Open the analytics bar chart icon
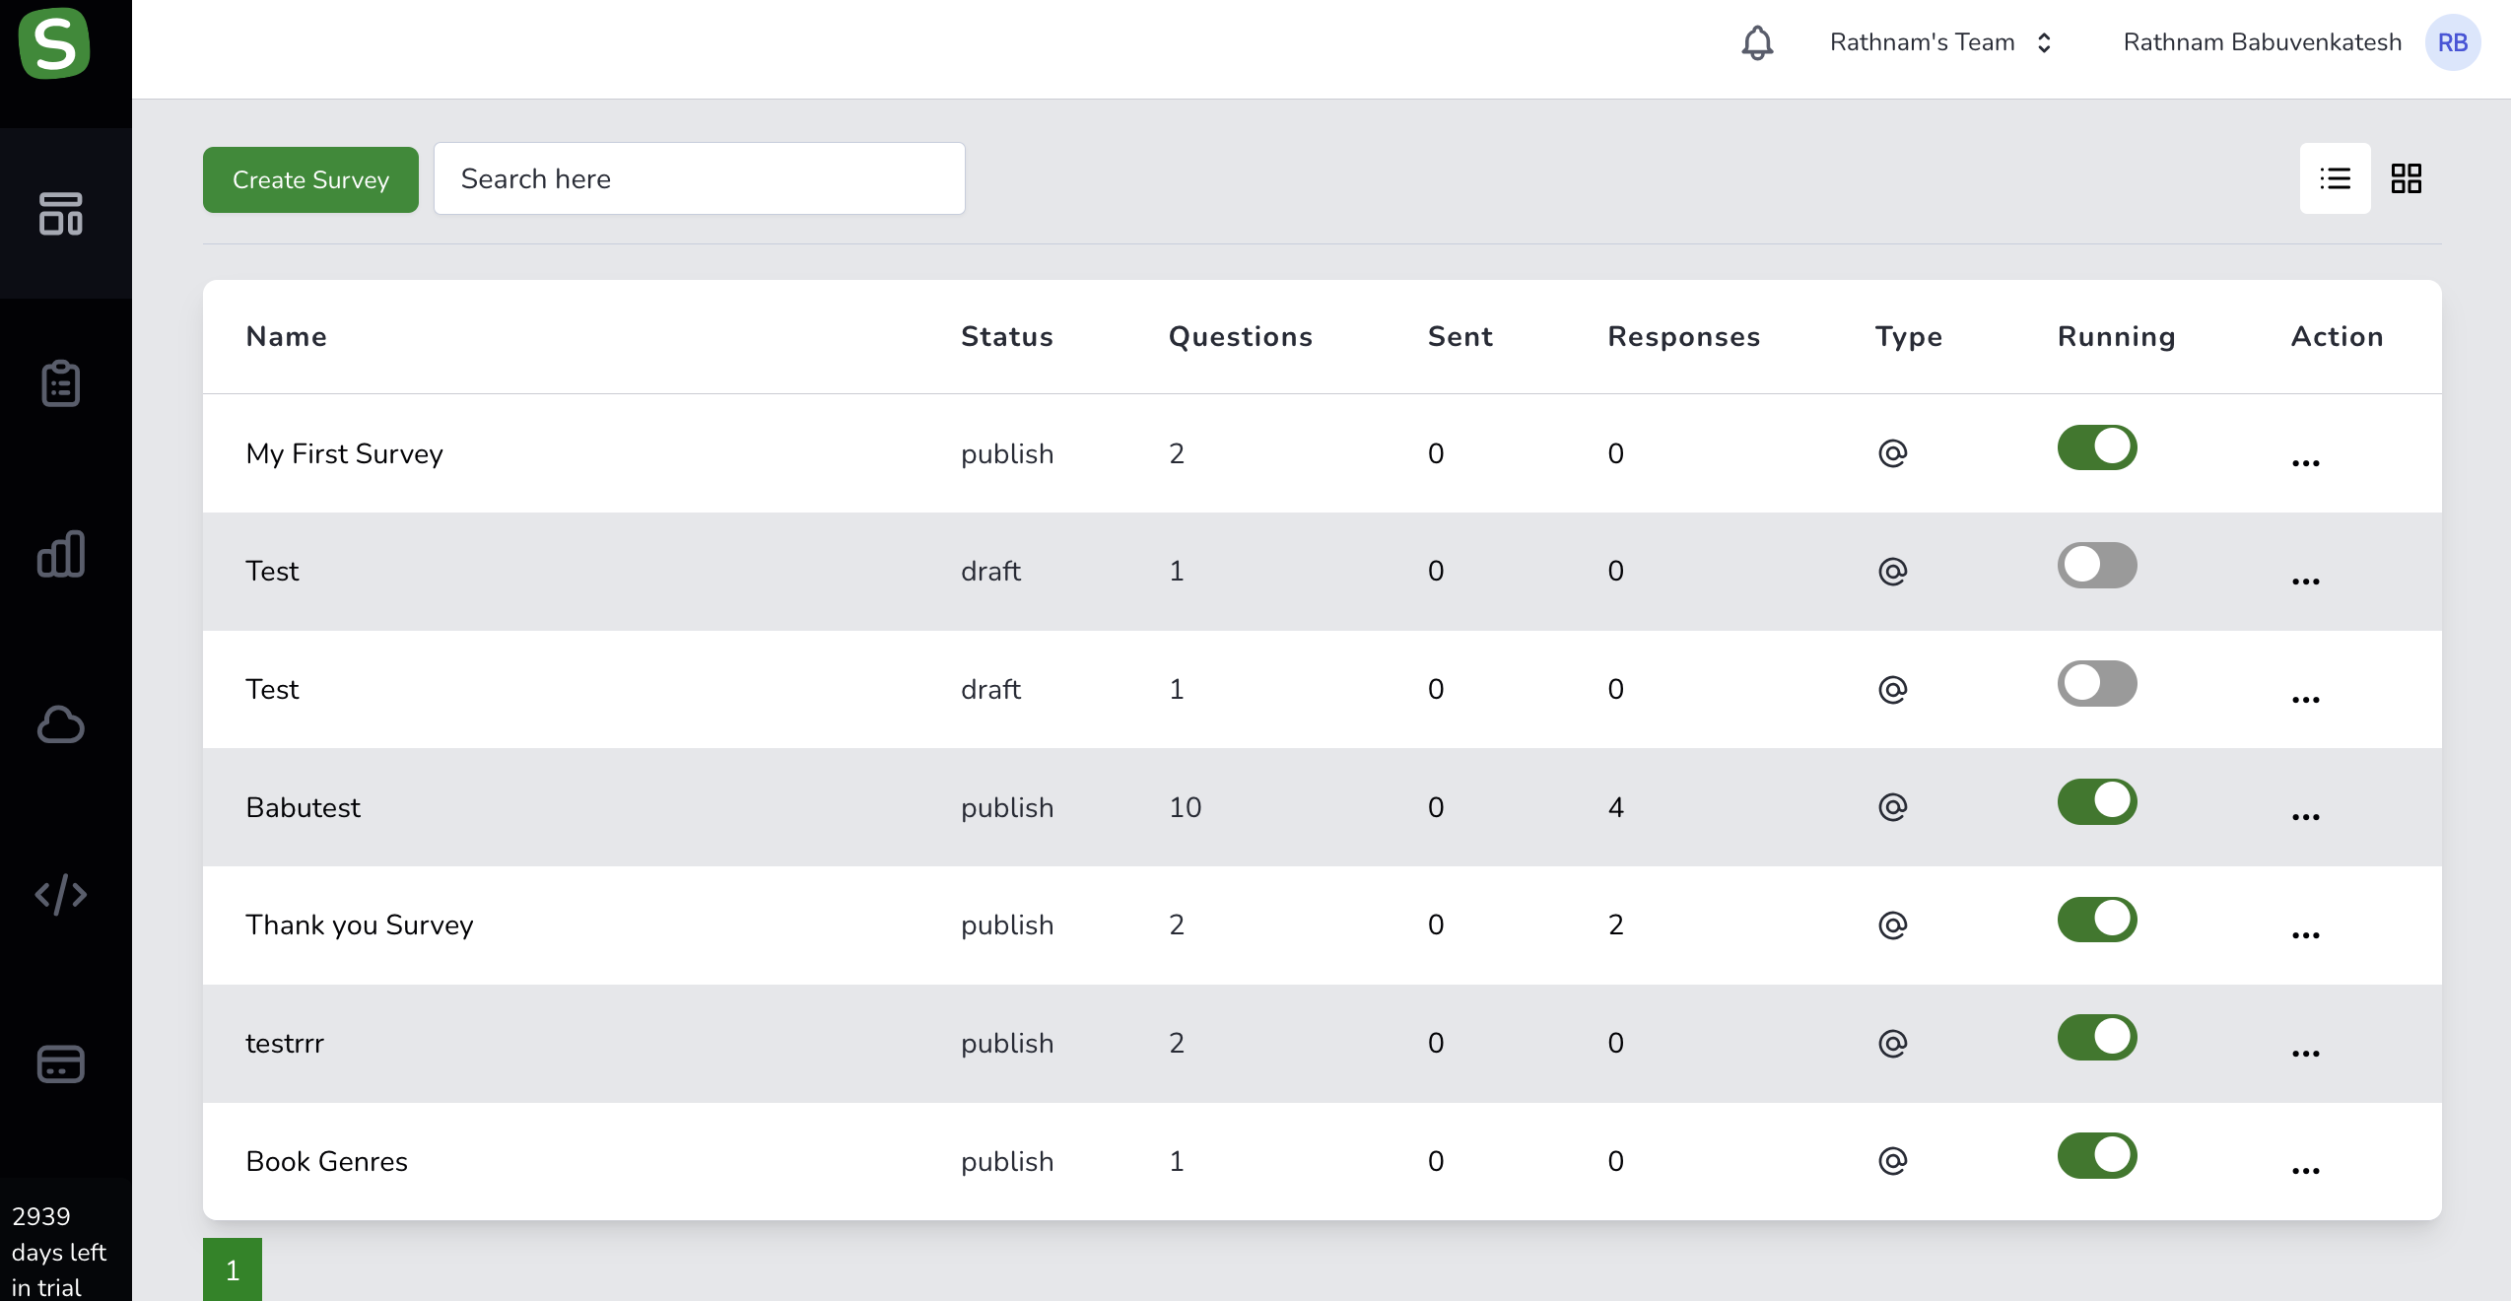The height and width of the screenshot is (1301, 2511). click(60, 554)
